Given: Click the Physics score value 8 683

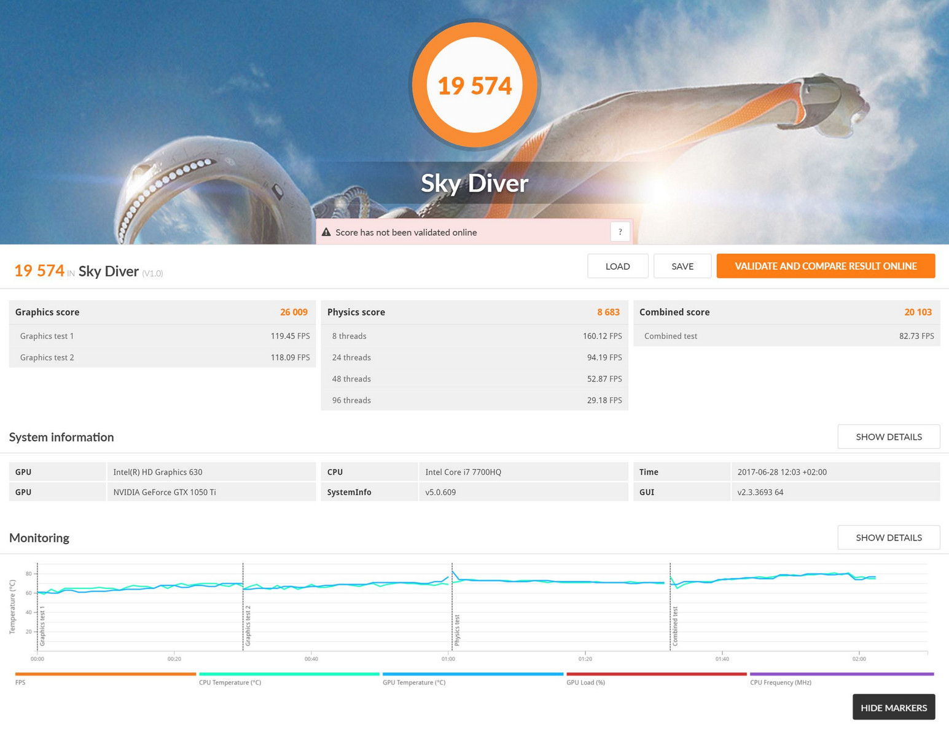Looking at the screenshot, I should 608,312.
